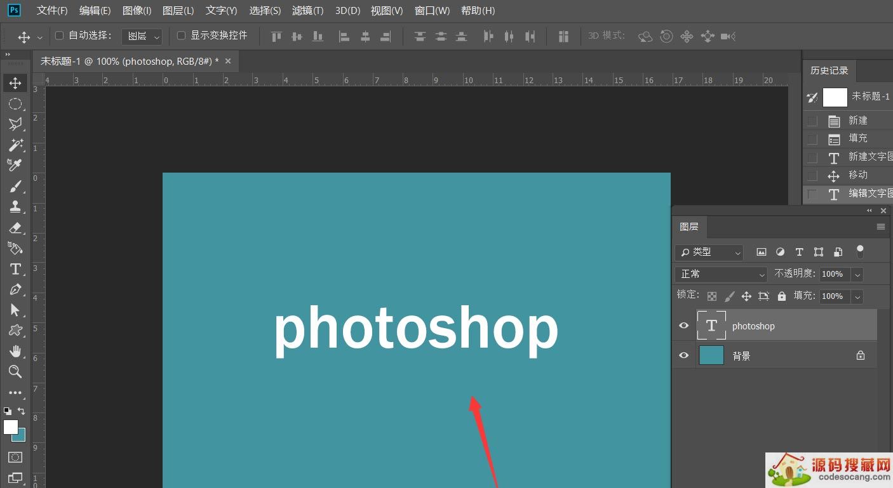893x488 pixels.
Task: Align bottom edges in options bar
Action: [318, 37]
